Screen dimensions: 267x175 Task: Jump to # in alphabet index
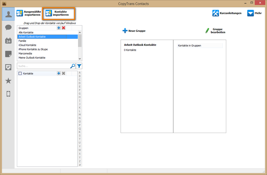pos(80,165)
